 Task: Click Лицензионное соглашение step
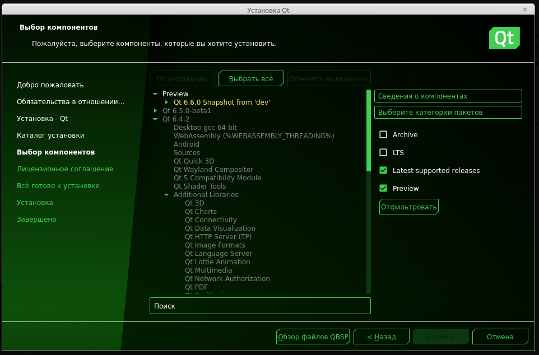click(x=65, y=169)
